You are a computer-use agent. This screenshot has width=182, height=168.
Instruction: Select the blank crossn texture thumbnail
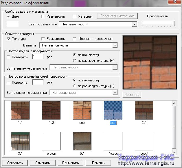pos(51,141)
